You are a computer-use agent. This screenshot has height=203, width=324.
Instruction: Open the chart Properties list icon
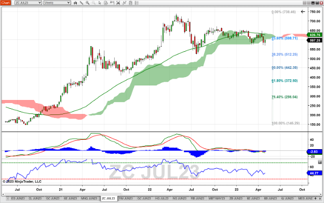[x=137, y=3]
